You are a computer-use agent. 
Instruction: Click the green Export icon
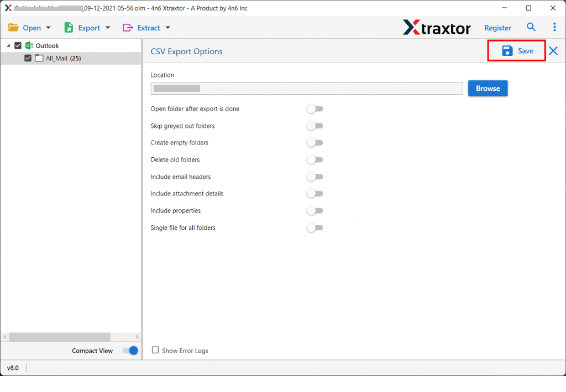(x=69, y=27)
